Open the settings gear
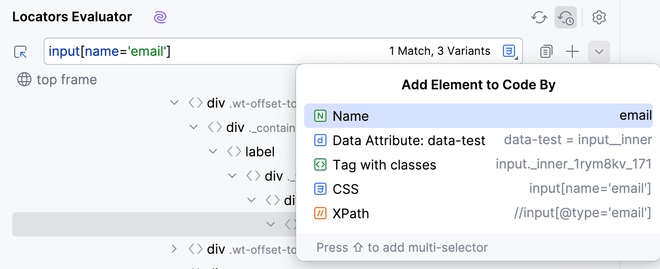Screen dimensions: 660x269 [x=599, y=17]
